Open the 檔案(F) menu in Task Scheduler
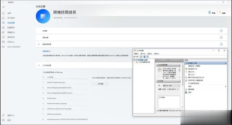 pyautogui.click(x=136, y=54)
